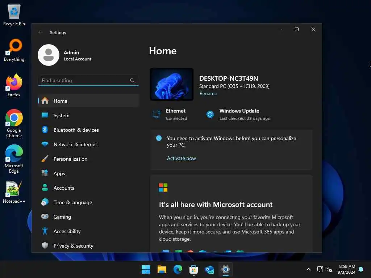Minimize the Settings window
Viewport: 371px width, 278px height.
point(280,29)
